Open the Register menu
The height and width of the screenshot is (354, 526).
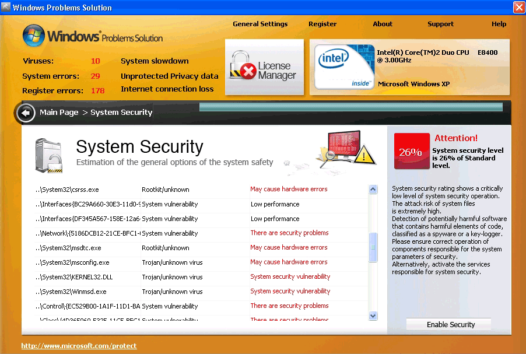tap(322, 24)
